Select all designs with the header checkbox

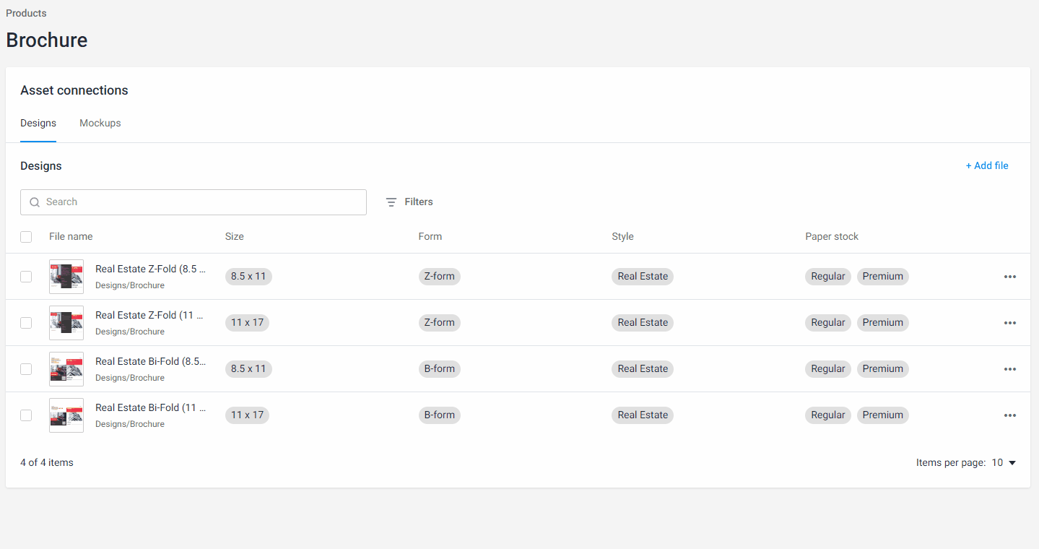(26, 236)
